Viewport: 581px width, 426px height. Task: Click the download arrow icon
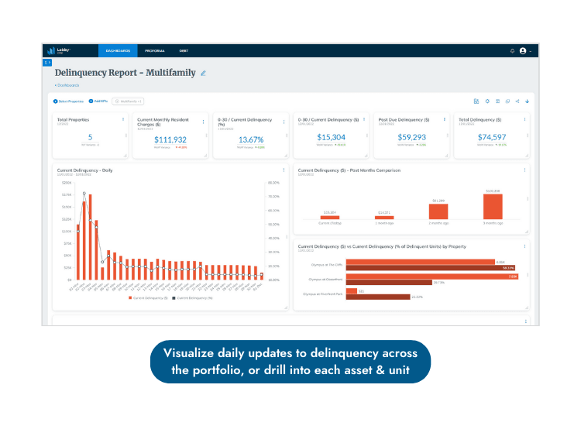click(x=528, y=101)
